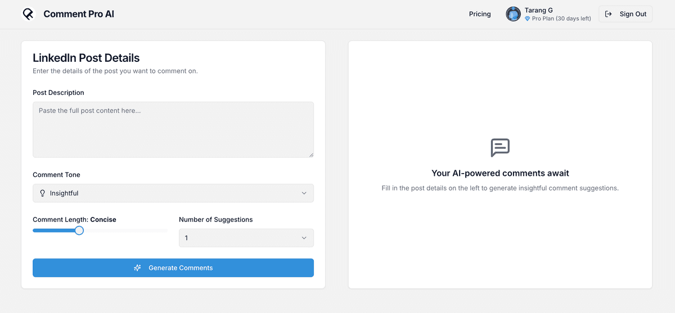Screen dimensions: 675x313
Task: Click into the Post Description text area
Action: coord(173,129)
